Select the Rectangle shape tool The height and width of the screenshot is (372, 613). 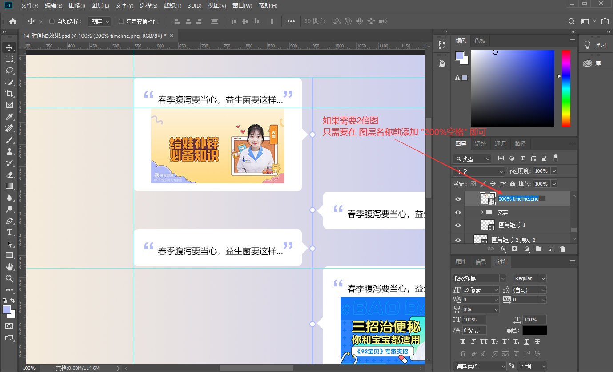pos(9,255)
